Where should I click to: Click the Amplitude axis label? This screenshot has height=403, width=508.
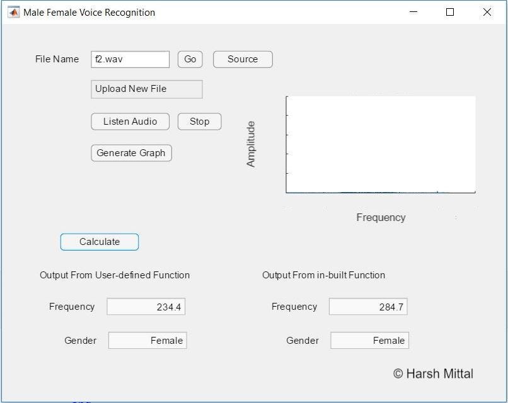[251, 144]
